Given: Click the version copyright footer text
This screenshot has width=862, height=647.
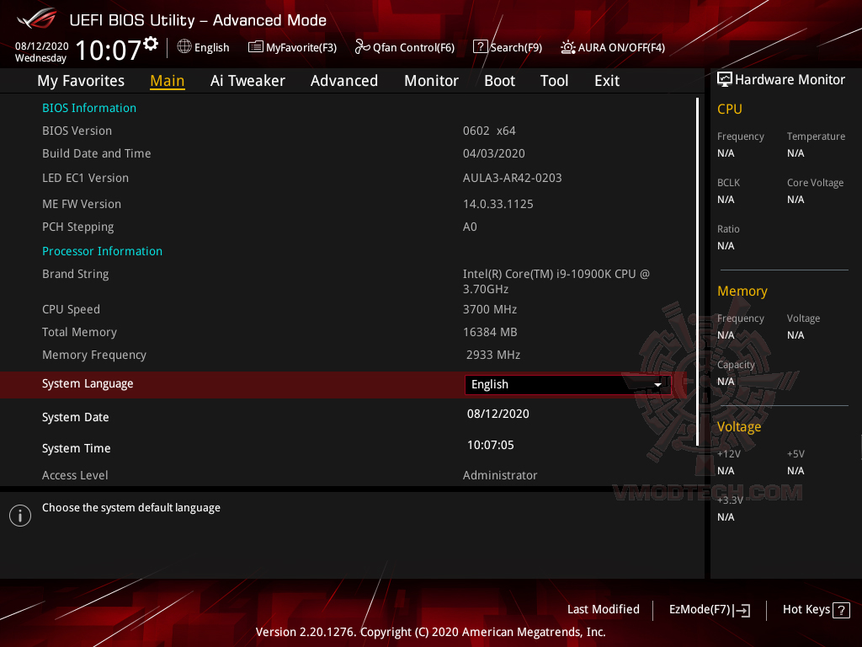Looking at the screenshot, I should (x=430, y=632).
